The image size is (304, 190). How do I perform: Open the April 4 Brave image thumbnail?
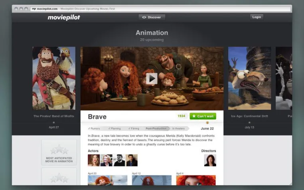pyautogui.click(x=196, y=180)
